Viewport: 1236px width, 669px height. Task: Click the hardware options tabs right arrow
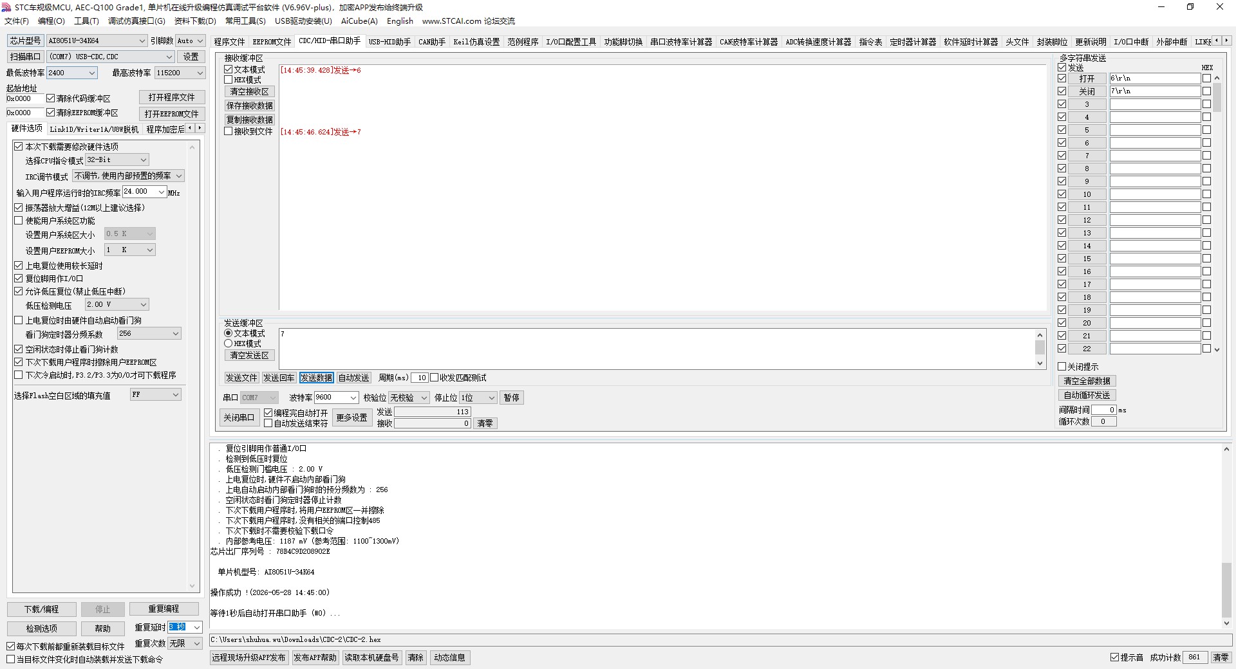pos(200,128)
